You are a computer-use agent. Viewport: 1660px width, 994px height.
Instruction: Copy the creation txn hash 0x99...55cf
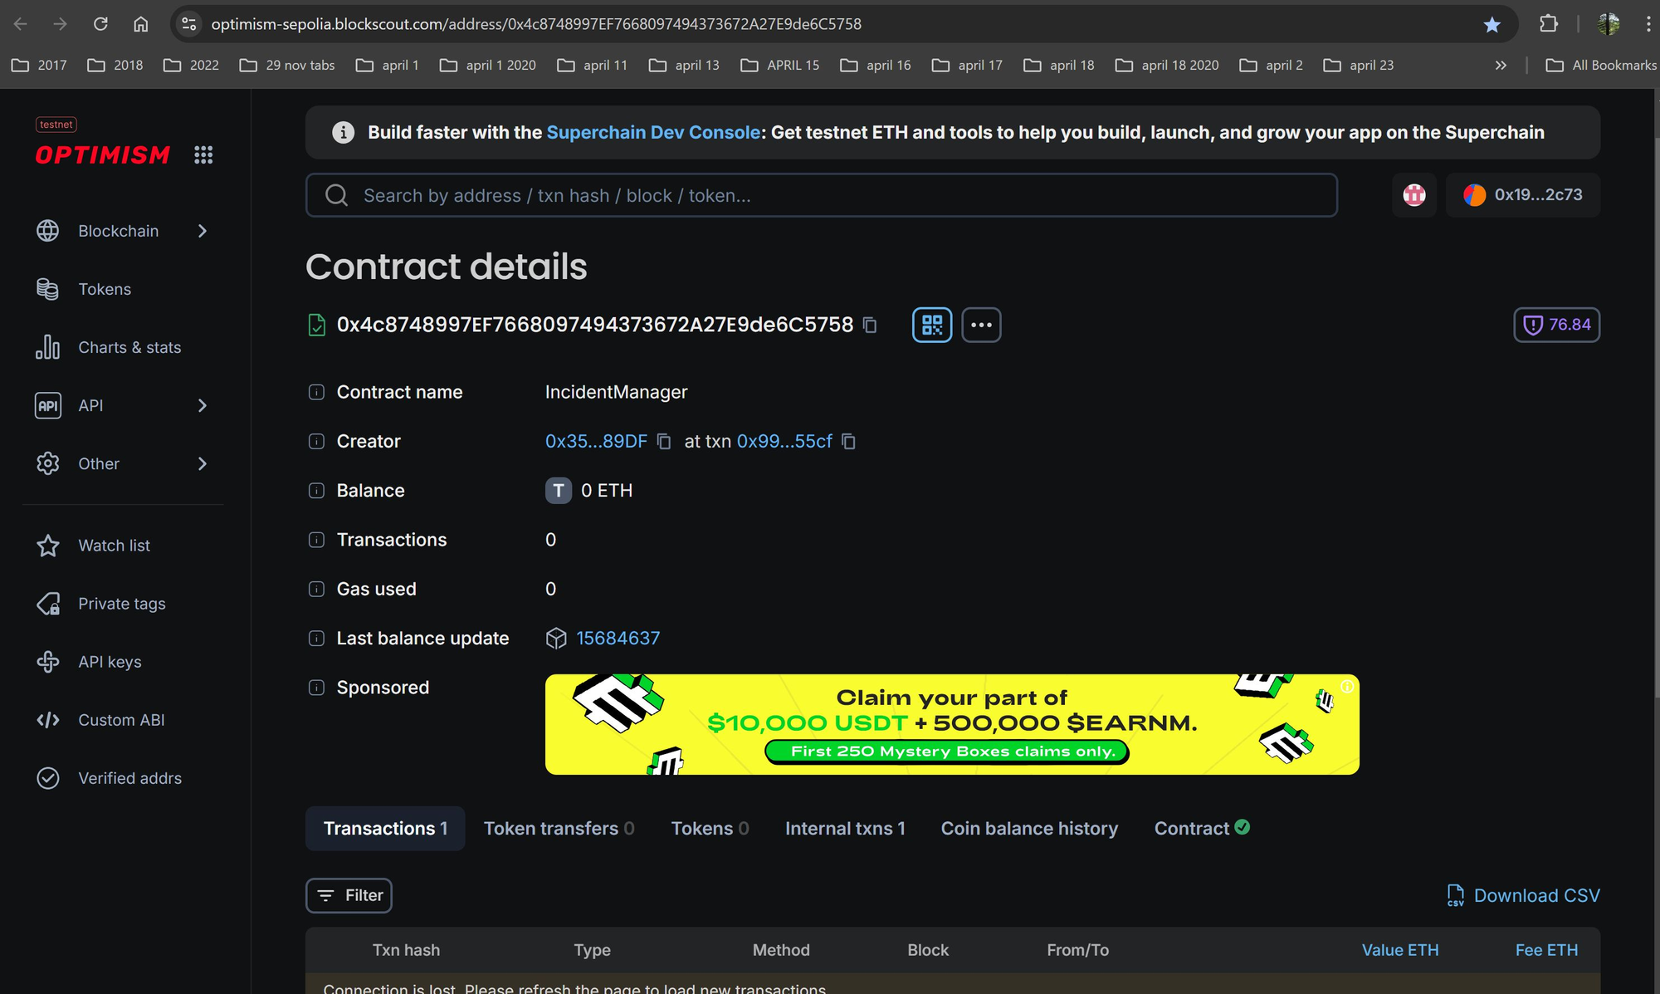point(848,441)
